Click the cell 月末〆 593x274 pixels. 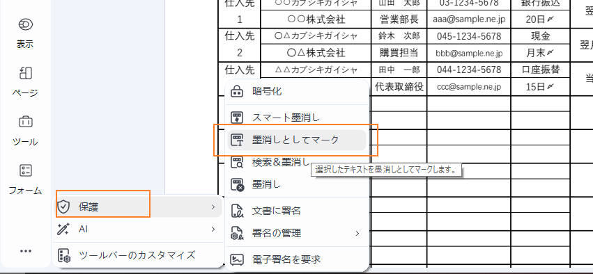pyautogui.click(x=541, y=54)
